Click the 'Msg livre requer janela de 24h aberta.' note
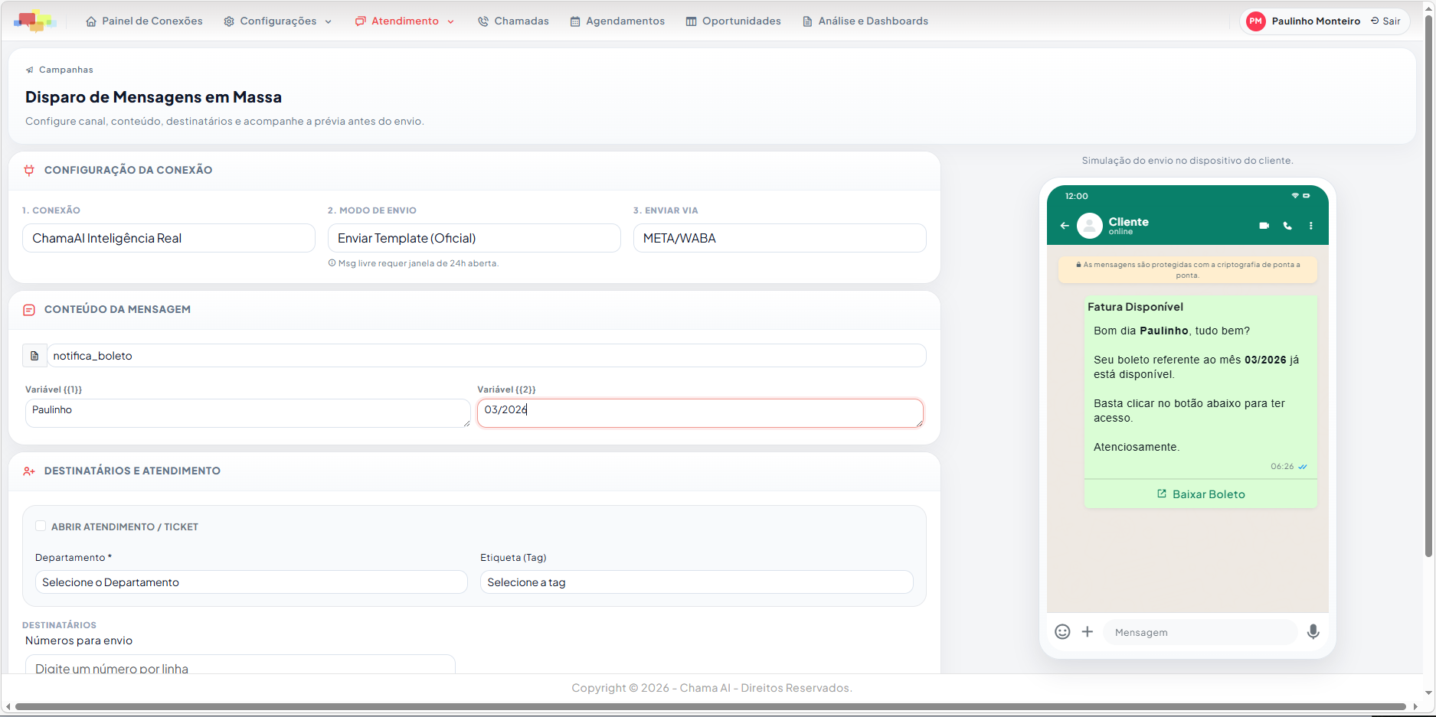 pos(414,263)
